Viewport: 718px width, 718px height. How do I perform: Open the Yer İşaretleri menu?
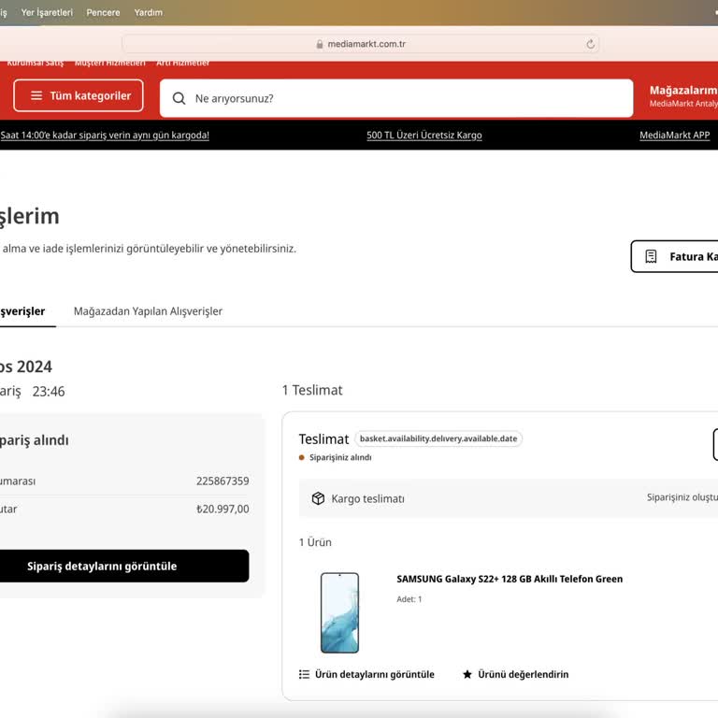pos(47,12)
